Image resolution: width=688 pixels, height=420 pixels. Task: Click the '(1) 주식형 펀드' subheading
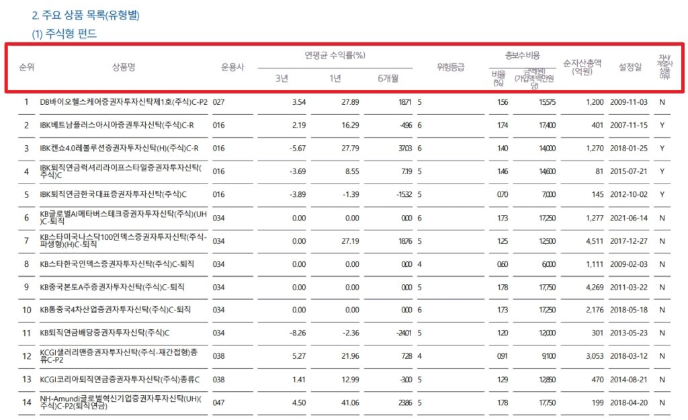tap(64, 34)
